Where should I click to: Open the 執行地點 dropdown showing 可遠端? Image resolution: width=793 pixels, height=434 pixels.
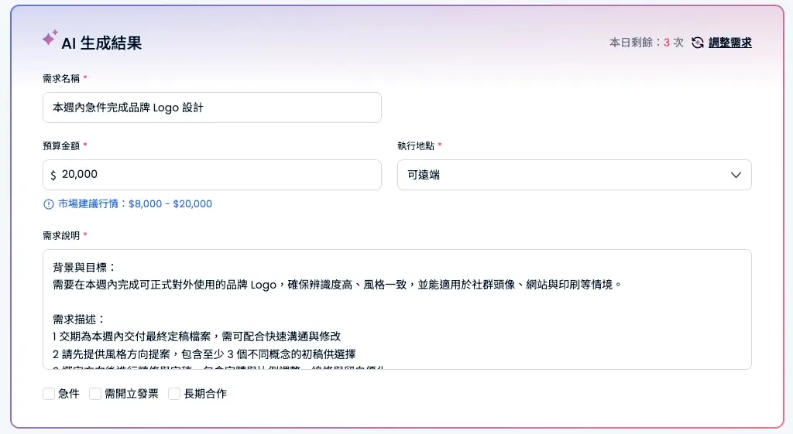click(x=574, y=175)
